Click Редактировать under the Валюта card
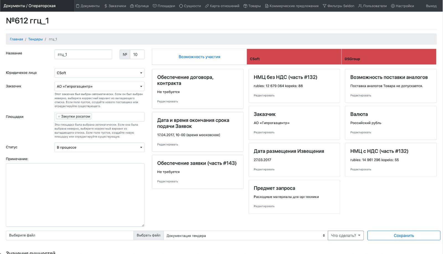This screenshot has width=443, height=254. click(360, 133)
